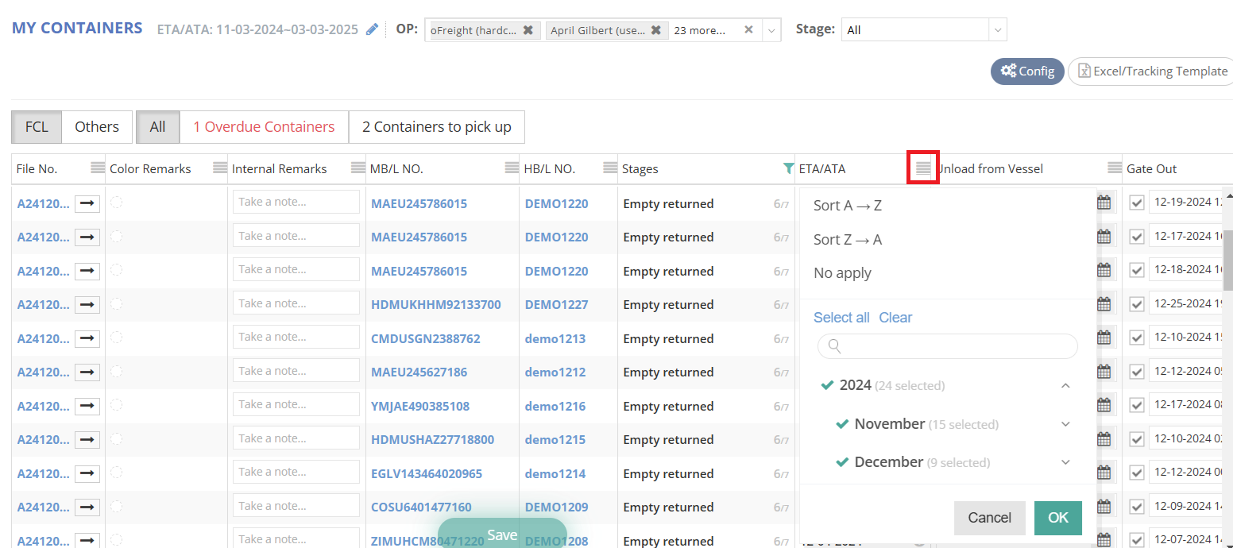1233x548 pixels.
Task: Switch to the Others tab
Action: pos(97,127)
